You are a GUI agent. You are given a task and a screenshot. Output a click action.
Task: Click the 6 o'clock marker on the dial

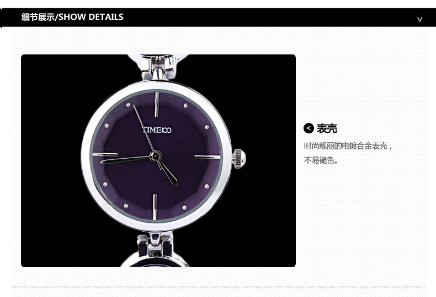[155, 207]
